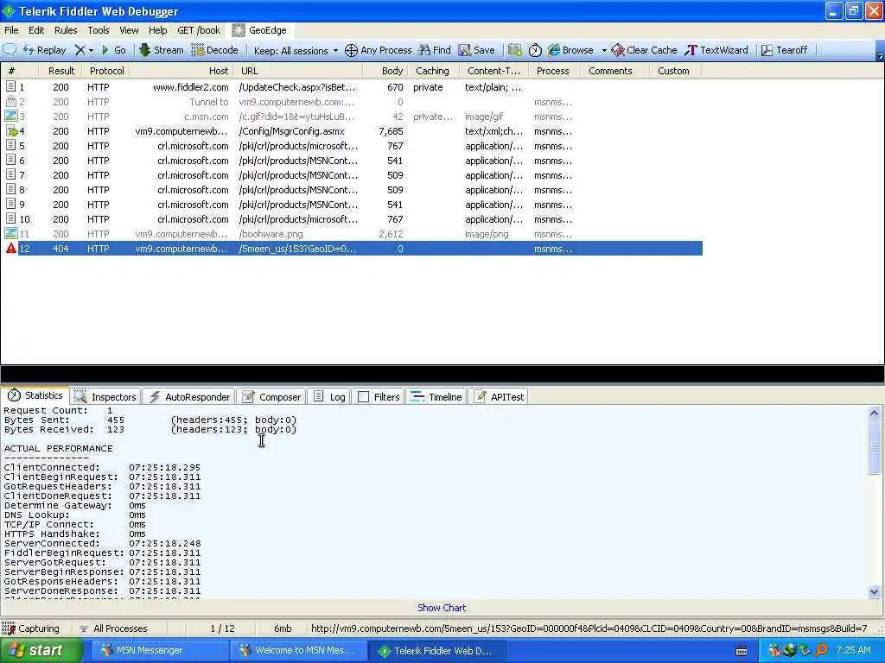Select session 4 MsgrConfig.asmx icon
This screenshot has width=885, height=663.
click(x=11, y=131)
